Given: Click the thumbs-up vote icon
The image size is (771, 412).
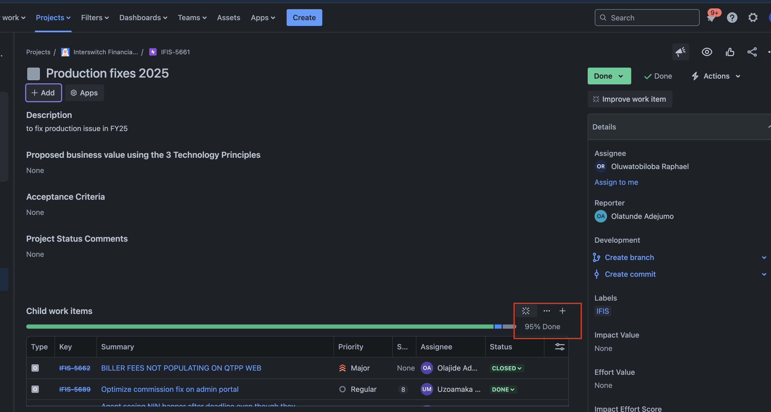Looking at the screenshot, I should 730,52.
